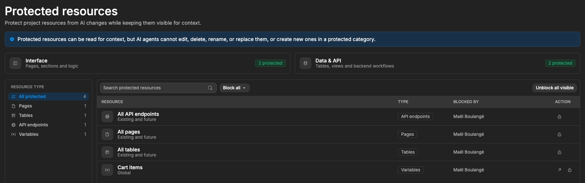Click the RESOURCE column header

point(112,102)
